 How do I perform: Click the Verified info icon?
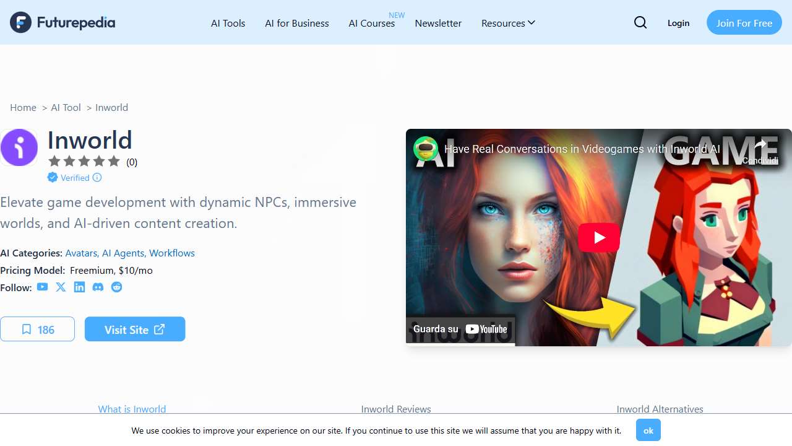click(97, 178)
